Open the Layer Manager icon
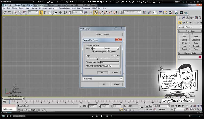Viewport: 204px width, 119px height. [155, 13]
